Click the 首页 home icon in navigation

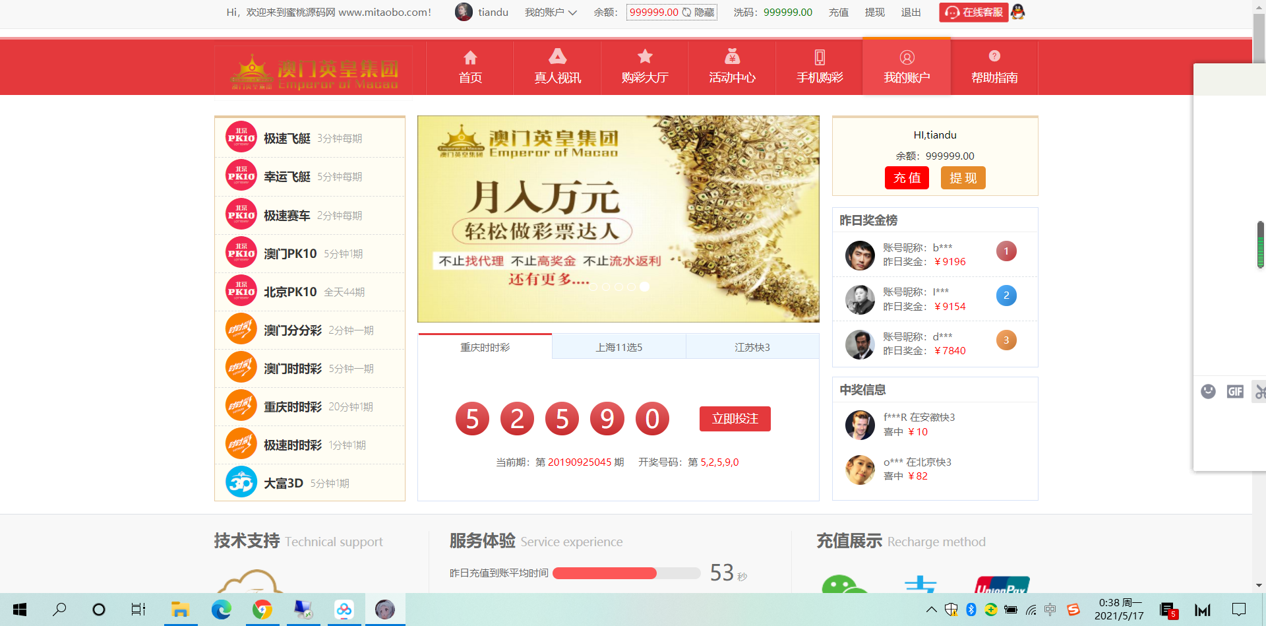469,57
